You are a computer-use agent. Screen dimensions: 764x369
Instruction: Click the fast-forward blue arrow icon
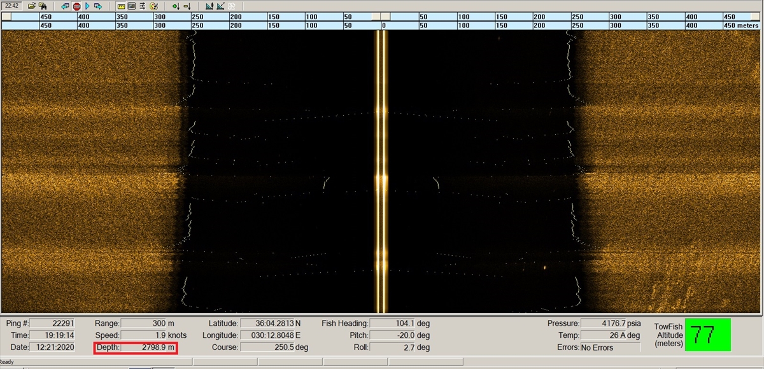[x=98, y=6]
